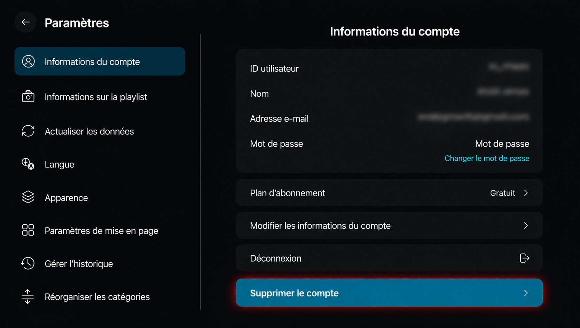The image size is (580, 328).
Task: Click the playlist camera icon
Action: 28,97
